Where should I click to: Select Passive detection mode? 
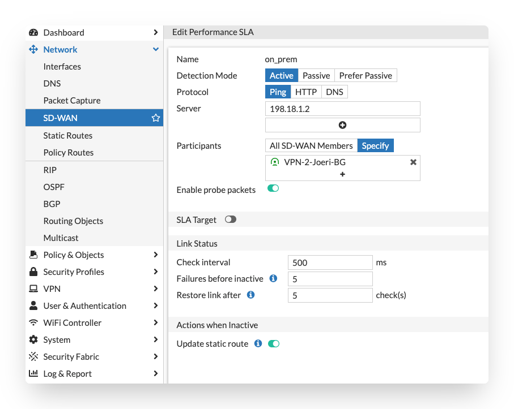click(x=316, y=76)
